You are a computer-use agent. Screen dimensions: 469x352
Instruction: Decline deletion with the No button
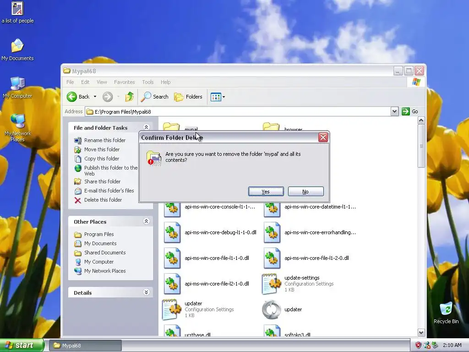click(x=305, y=192)
